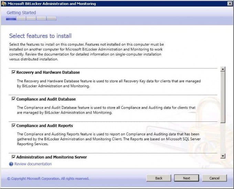
Task: Close the BitLocker setup window
Action: pos(230,3)
